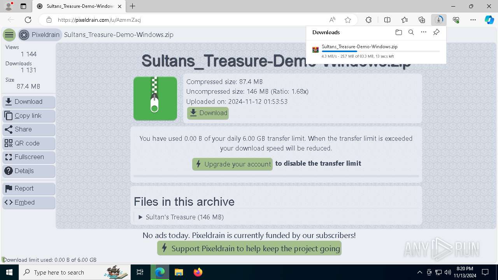Open a new tab
This screenshot has width=498, height=280.
pos(133,6)
